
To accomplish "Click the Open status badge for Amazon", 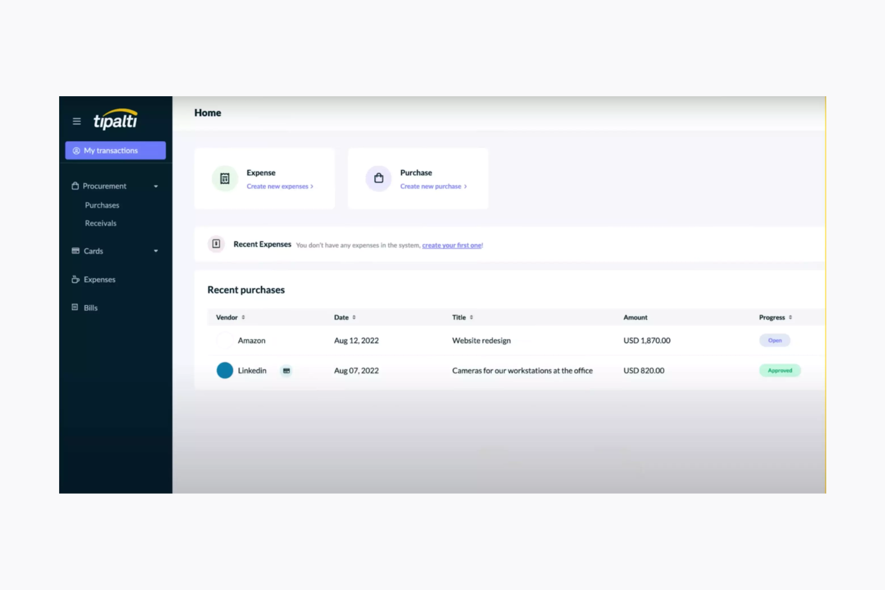I will tap(774, 340).
